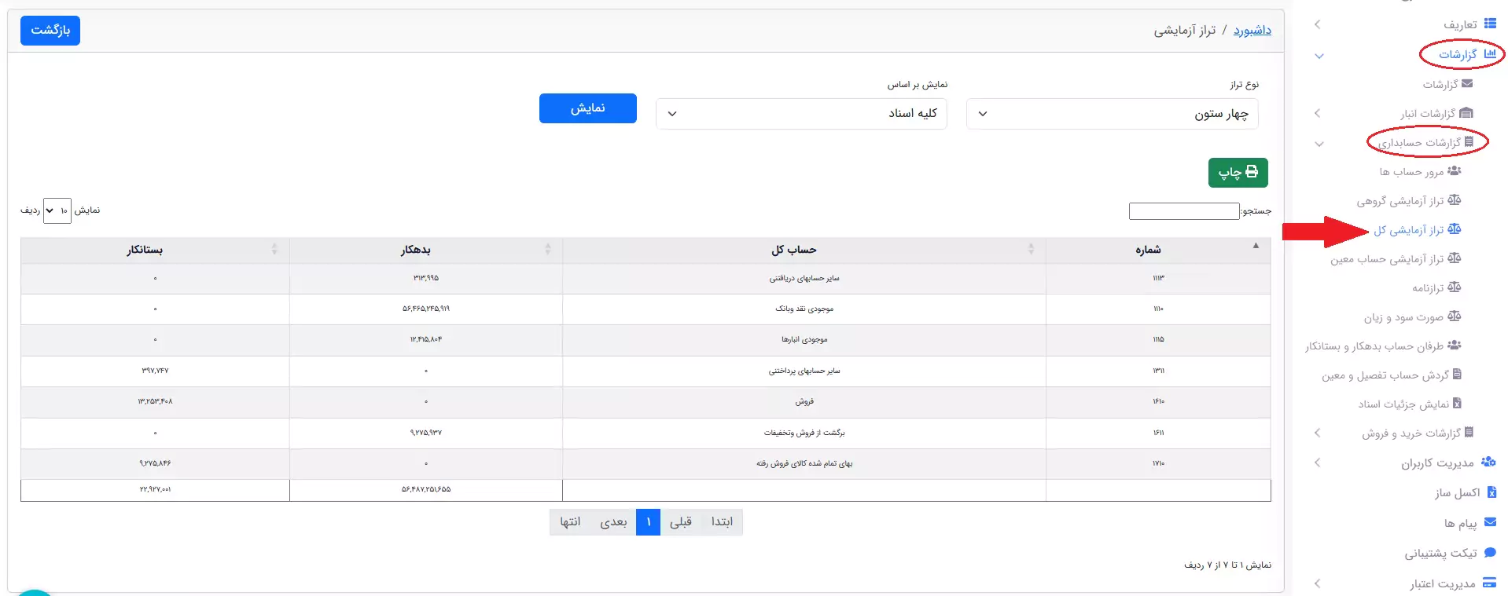Click the Excel file icon of اکسل ساز

coord(1491,492)
